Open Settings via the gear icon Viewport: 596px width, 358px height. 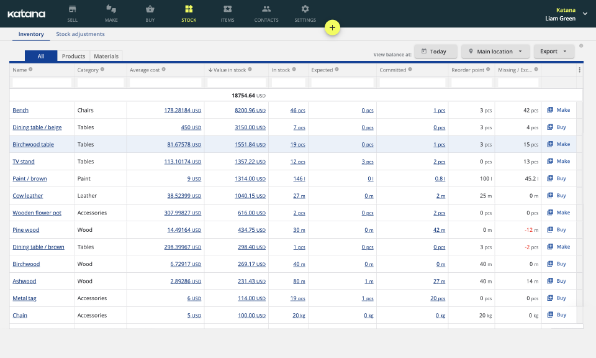(305, 9)
